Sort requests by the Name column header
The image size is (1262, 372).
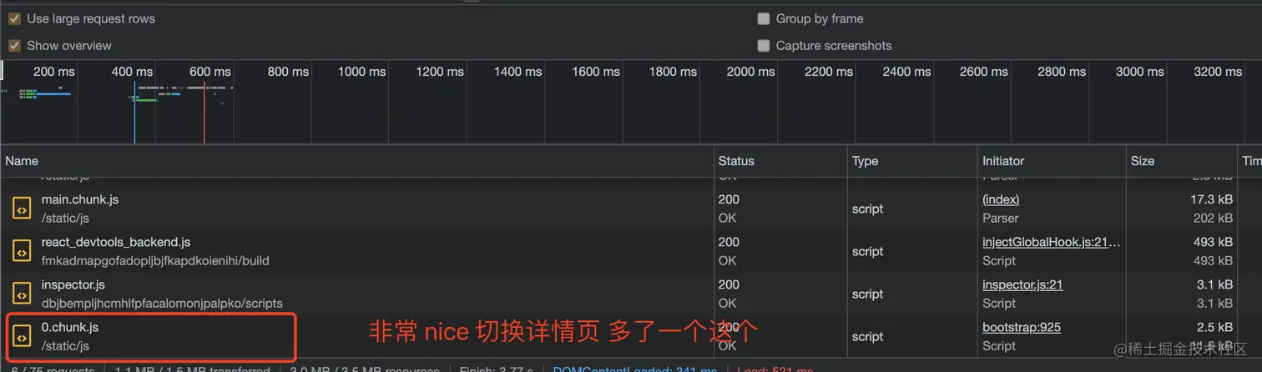pyautogui.click(x=357, y=161)
